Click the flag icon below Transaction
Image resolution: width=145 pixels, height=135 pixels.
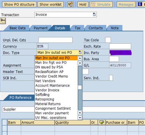(x=3, y=21)
